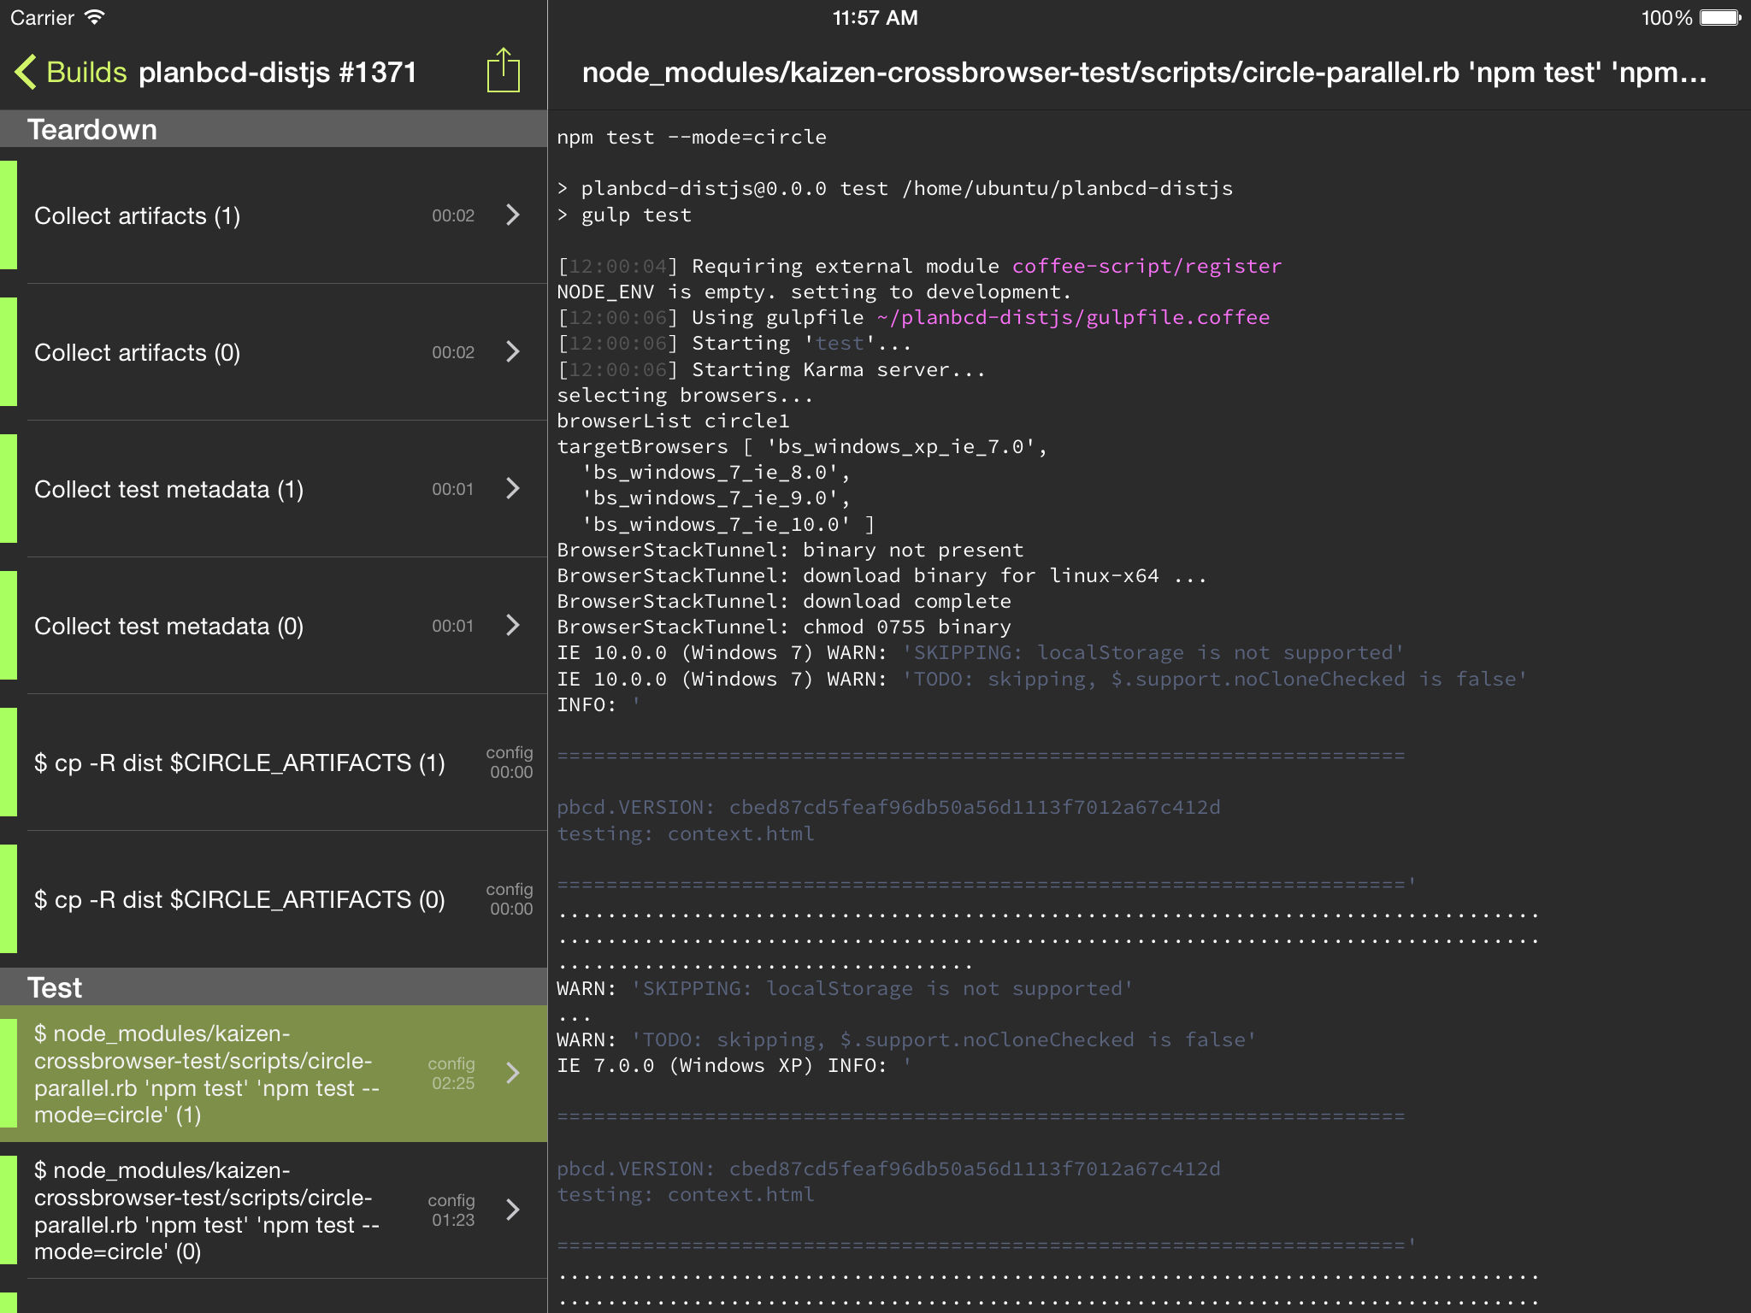Image resolution: width=1751 pixels, height=1313 pixels.
Task: Tap the build title planbcd-distjs #1371
Action: 277,73
